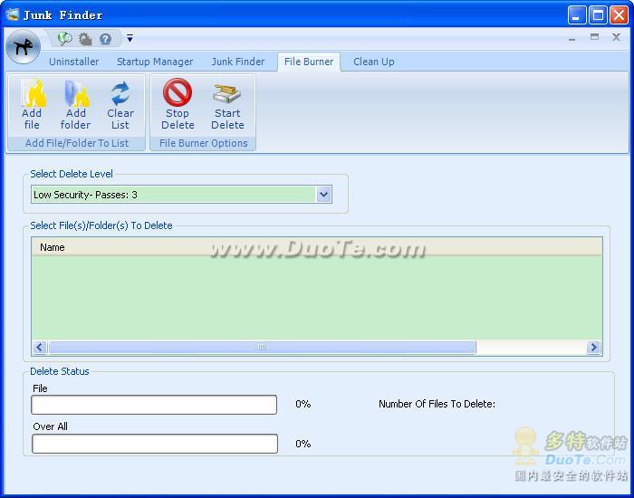Click the gear settings quick-access icon

coord(85,39)
